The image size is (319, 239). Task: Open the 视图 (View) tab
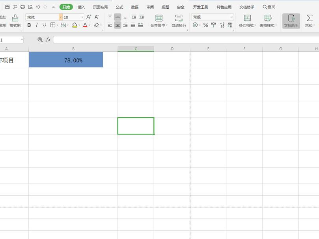[x=165, y=7]
